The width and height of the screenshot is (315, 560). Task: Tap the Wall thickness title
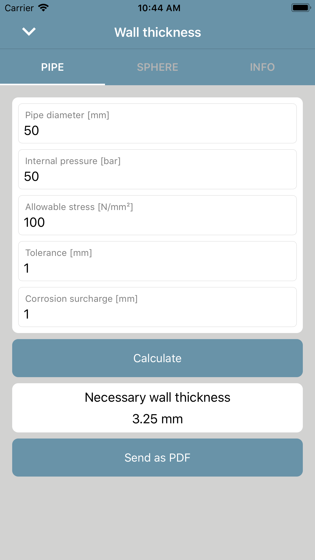(157, 32)
